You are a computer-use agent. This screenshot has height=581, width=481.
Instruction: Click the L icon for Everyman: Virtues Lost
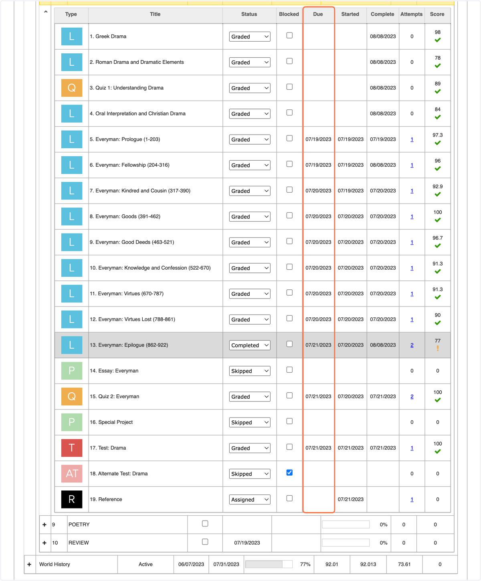click(72, 319)
